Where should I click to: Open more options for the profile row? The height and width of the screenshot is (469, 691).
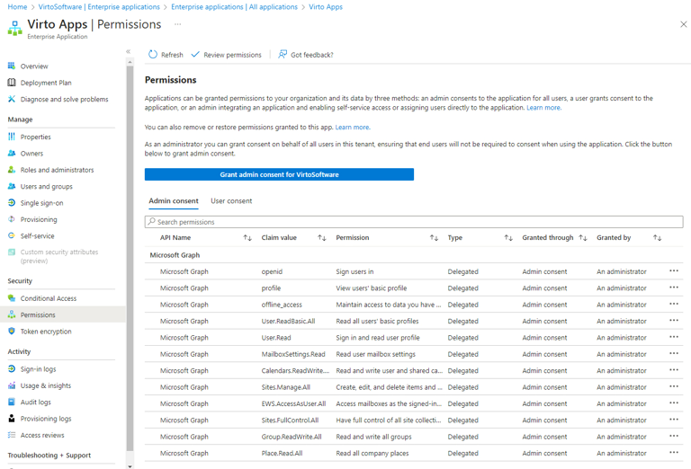[x=674, y=288]
